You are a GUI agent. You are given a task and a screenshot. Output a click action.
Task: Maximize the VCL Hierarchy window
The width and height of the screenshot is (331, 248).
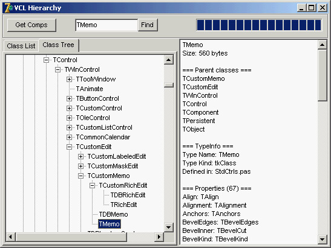tap(312, 8)
